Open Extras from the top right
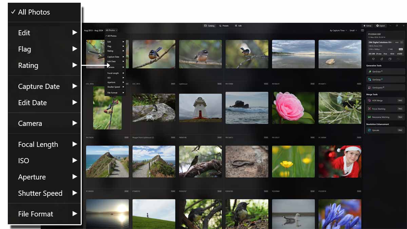 point(367,25)
